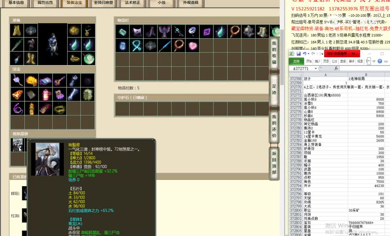Select the jade disc equipment slot
Screen dimensions: 390x236
point(88,59)
